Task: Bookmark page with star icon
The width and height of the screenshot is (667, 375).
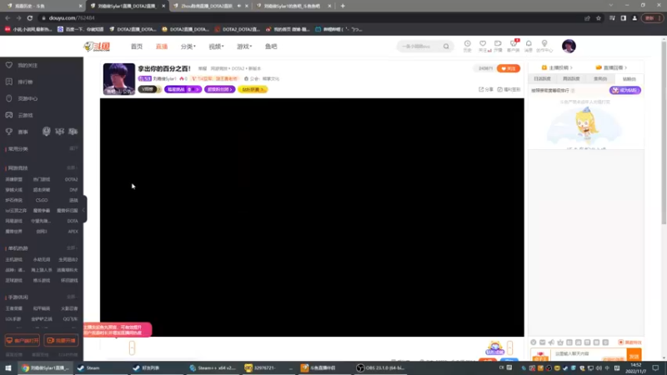Action: click(x=599, y=17)
